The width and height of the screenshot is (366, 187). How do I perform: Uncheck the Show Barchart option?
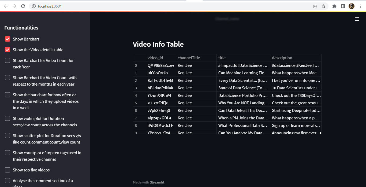pos(7,39)
